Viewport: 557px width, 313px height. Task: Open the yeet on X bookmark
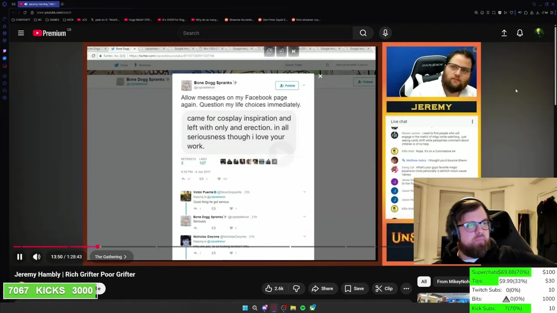(105, 20)
